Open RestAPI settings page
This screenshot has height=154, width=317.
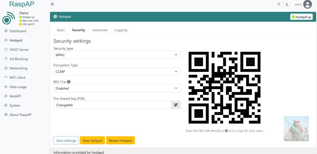click(15, 96)
